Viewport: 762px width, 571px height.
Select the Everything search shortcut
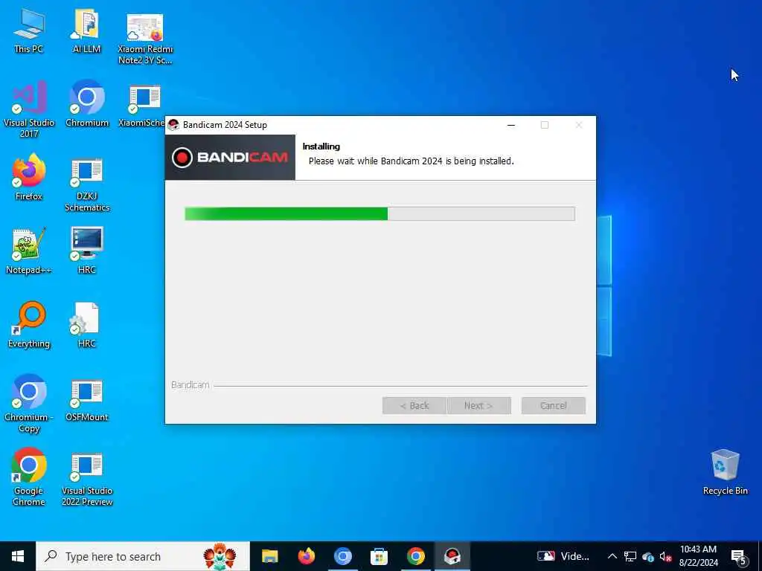pos(29,324)
